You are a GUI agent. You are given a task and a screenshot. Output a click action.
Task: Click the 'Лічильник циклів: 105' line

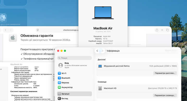pos(25,84)
